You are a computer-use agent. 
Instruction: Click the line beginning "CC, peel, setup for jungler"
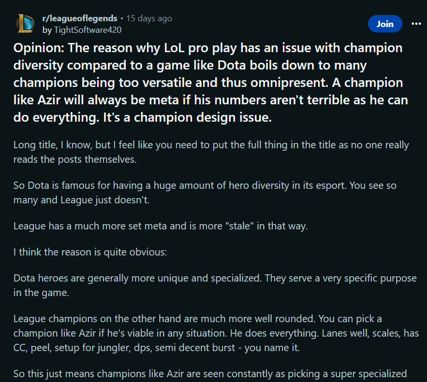click(x=156, y=347)
